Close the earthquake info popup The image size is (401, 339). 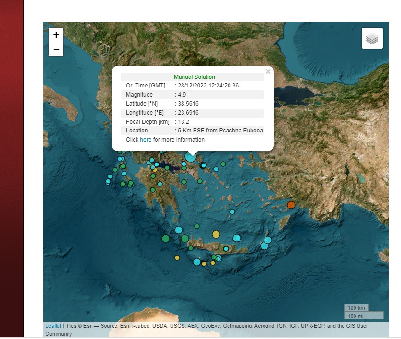268,71
